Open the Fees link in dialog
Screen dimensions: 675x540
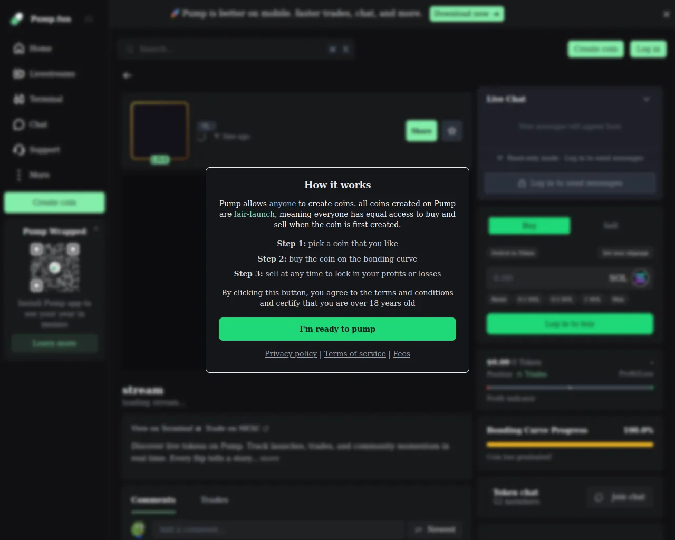[401, 354]
